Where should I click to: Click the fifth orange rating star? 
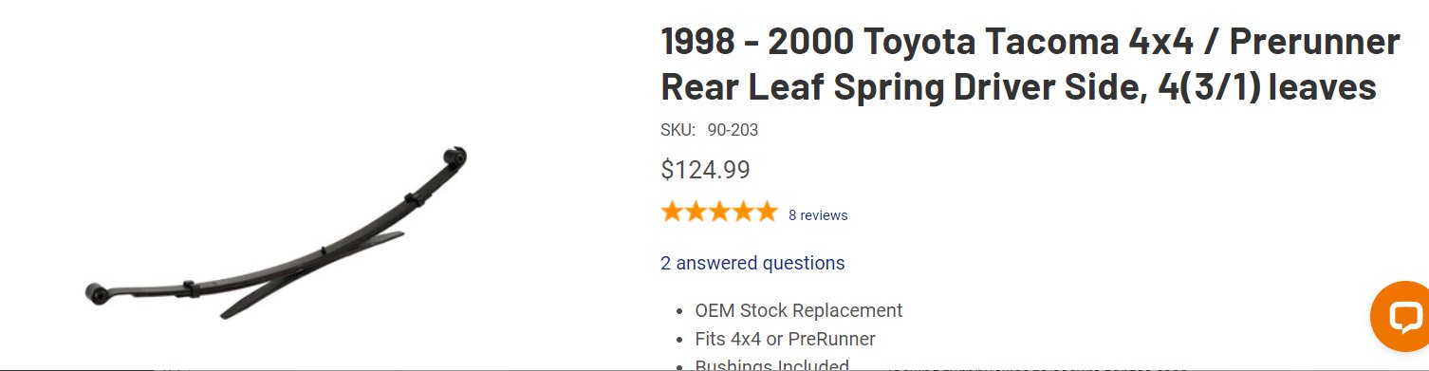point(766,212)
